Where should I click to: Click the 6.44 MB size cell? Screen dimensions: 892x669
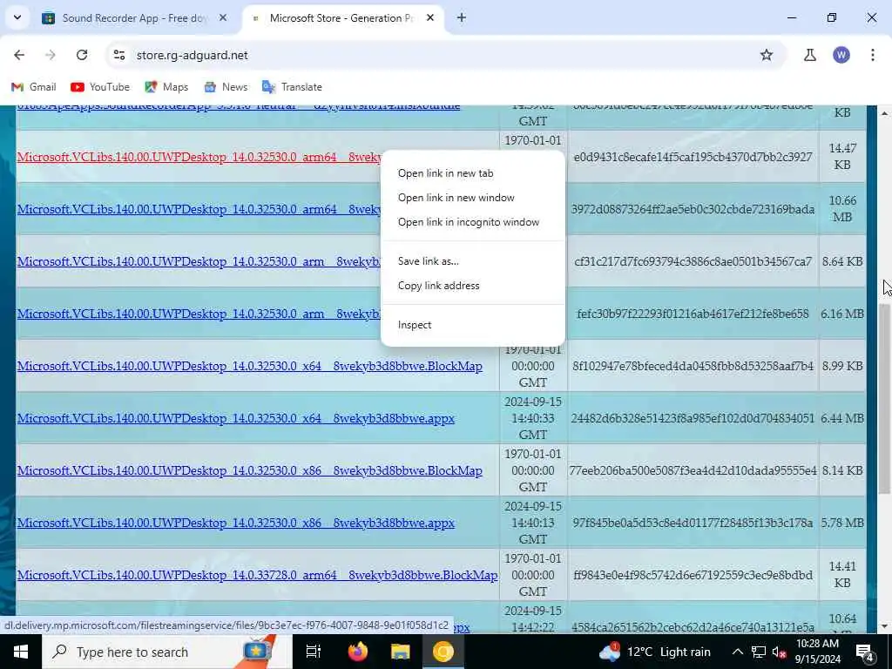(x=842, y=419)
